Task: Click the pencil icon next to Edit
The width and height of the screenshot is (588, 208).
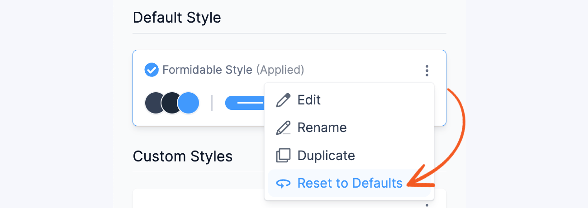Action: (283, 100)
